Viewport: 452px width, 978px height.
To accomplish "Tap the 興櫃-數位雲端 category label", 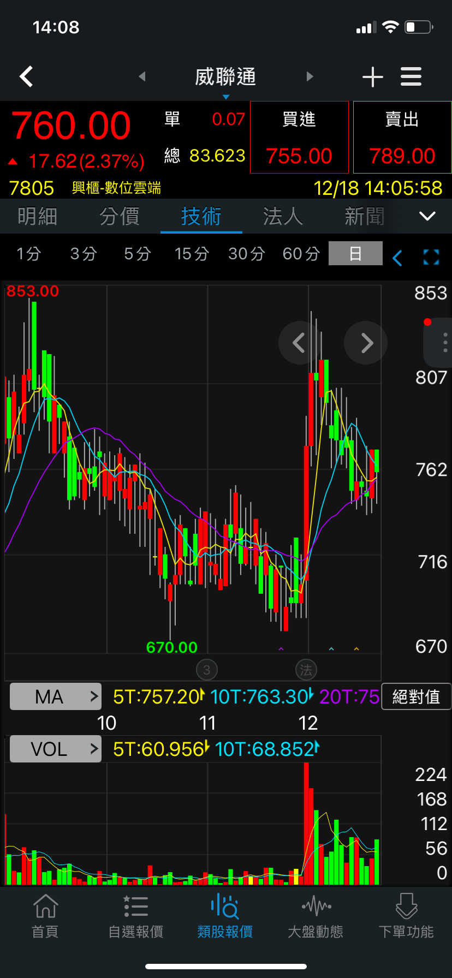I will [x=116, y=188].
